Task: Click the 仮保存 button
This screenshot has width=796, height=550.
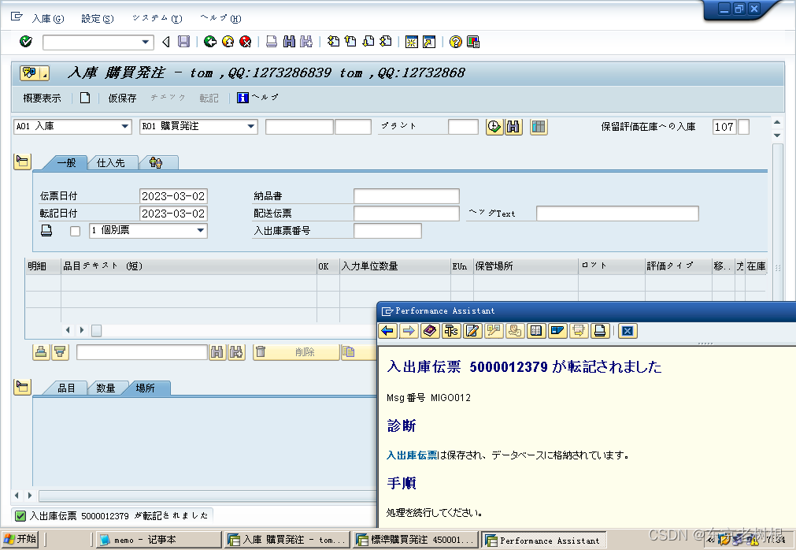Action: pos(122,98)
